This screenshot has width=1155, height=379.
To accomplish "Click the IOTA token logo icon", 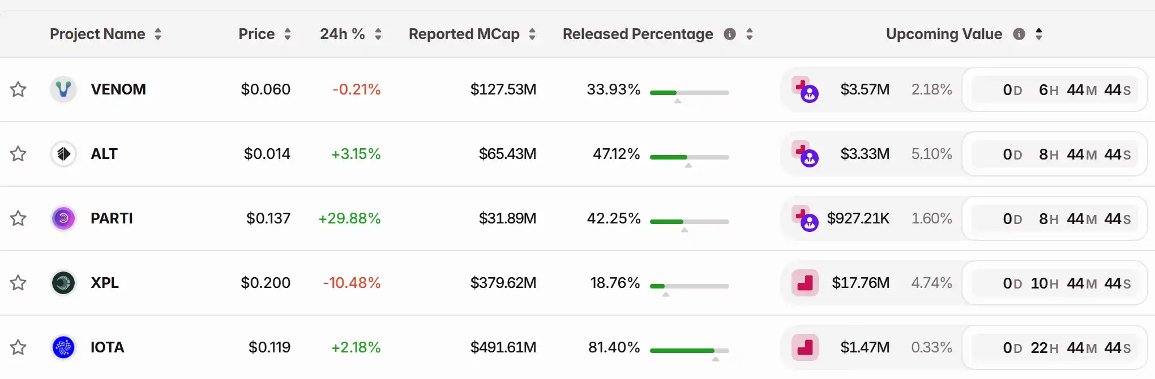I will point(63,347).
